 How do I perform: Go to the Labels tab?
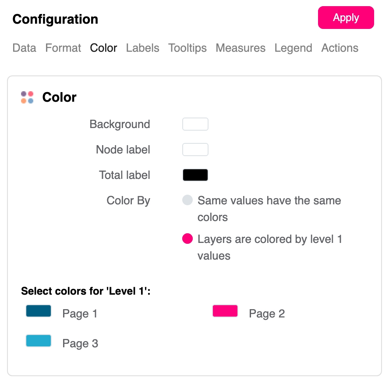coord(142,48)
